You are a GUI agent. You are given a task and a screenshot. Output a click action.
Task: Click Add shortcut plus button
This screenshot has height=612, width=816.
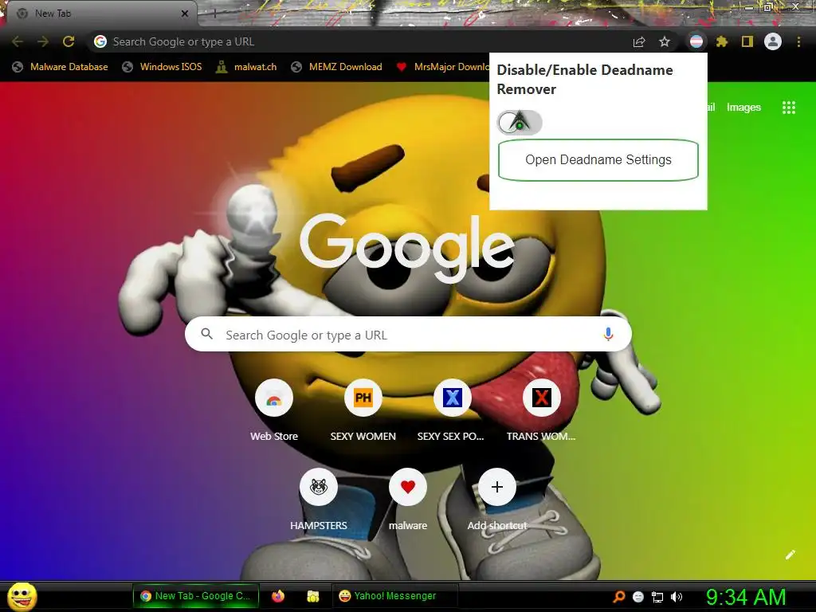[497, 488]
